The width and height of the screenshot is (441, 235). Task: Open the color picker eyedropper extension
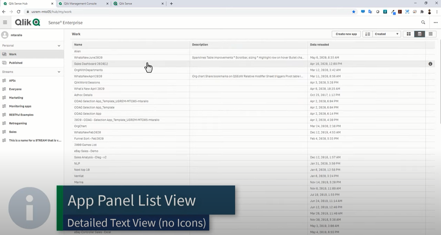tap(393, 12)
